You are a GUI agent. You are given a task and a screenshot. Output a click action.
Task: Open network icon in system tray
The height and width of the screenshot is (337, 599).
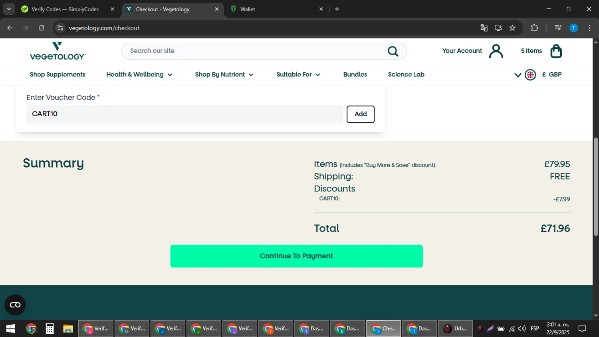click(512, 329)
